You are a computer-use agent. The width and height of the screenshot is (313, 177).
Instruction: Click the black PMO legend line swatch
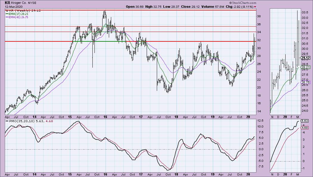point(7,121)
